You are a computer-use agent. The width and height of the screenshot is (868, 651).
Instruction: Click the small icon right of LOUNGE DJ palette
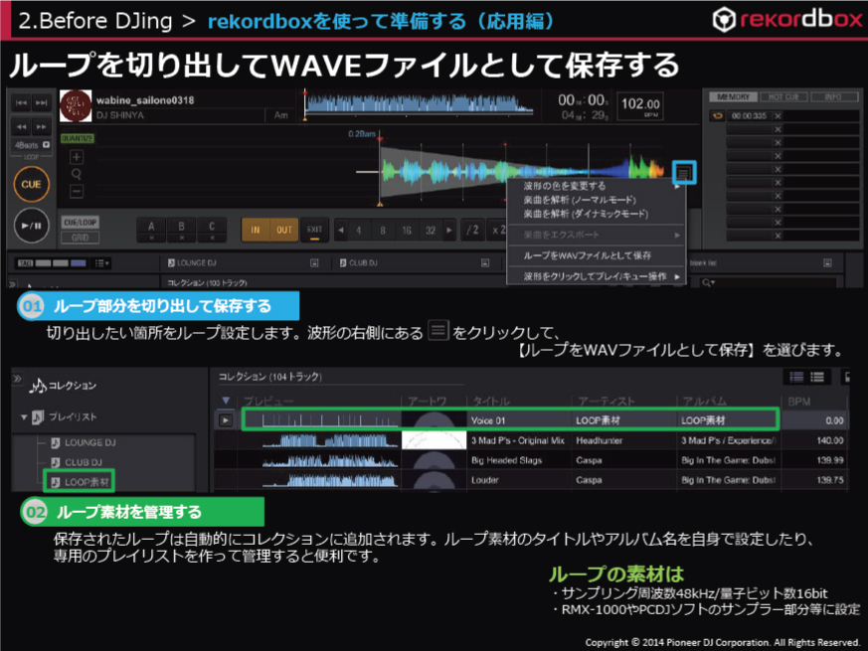[x=314, y=263]
